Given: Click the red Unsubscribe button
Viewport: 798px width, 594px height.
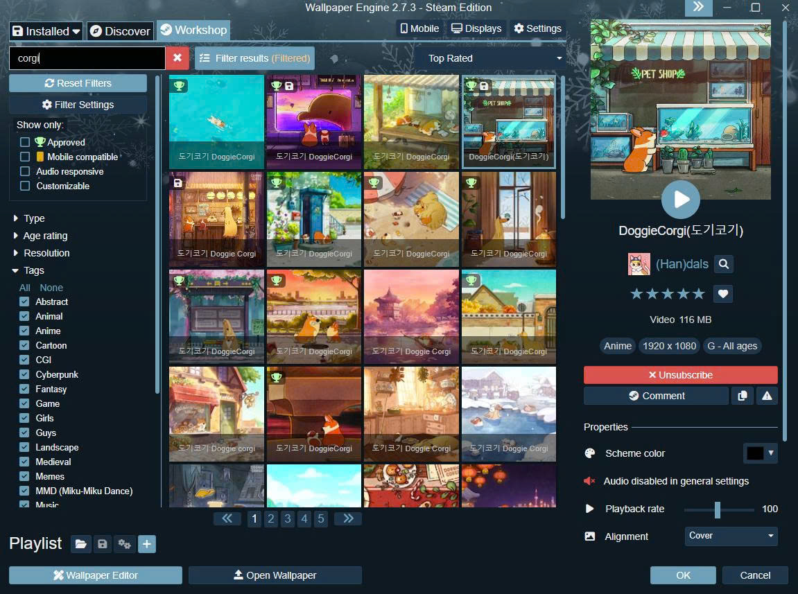Looking at the screenshot, I should [x=680, y=375].
